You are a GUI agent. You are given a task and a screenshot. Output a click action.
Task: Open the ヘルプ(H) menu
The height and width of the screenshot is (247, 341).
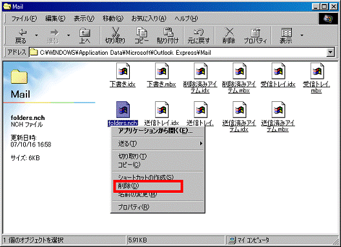(x=186, y=19)
